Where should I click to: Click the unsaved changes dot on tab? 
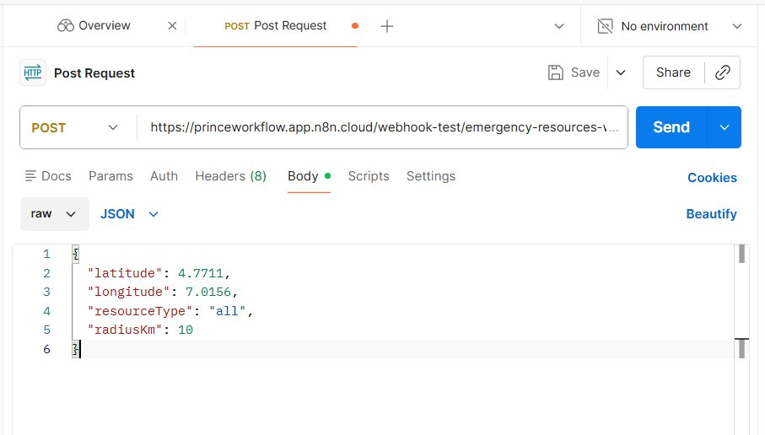pyautogui.click(x=355, y=26)
